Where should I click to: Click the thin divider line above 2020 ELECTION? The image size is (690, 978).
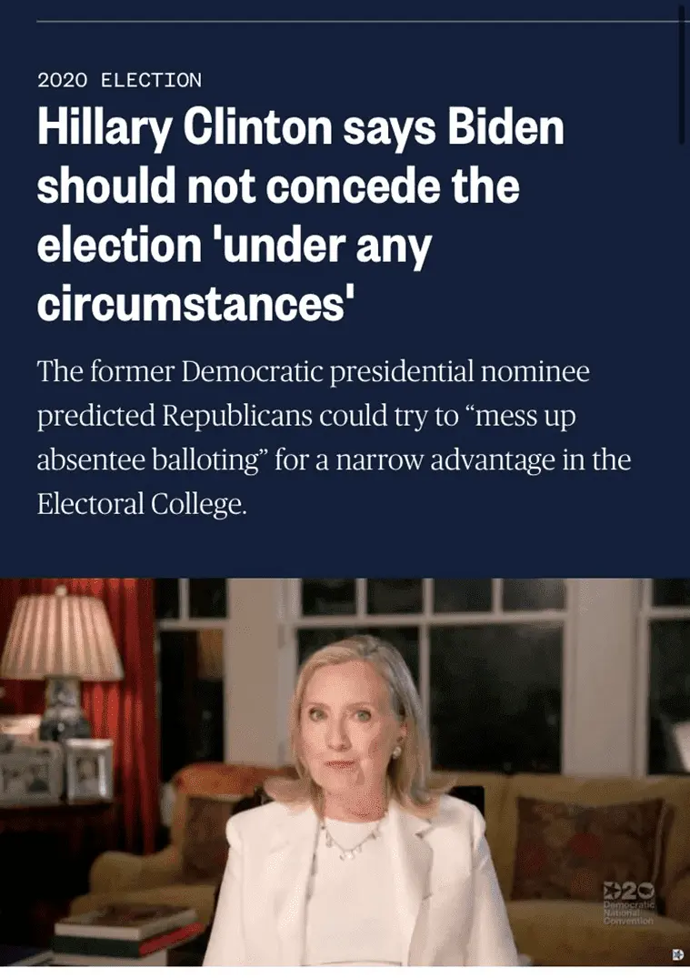[359, 21]
